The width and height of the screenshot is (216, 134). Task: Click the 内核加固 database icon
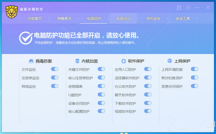pos(77,61)
